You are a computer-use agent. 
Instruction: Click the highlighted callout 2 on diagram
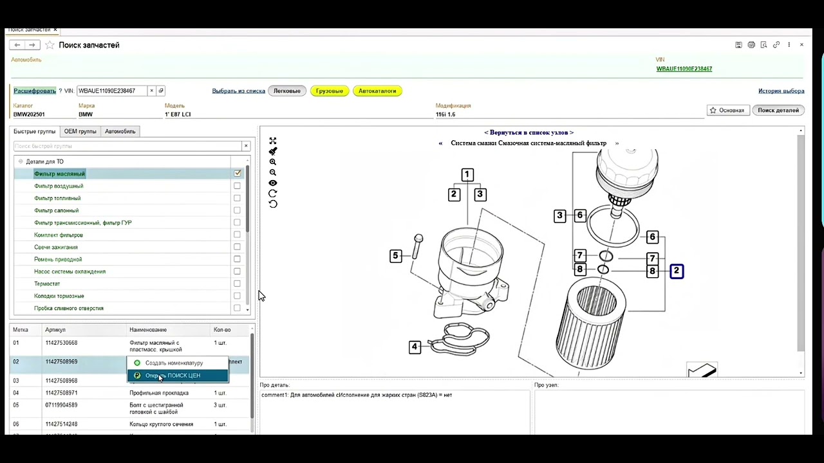[x=677, y=271]
